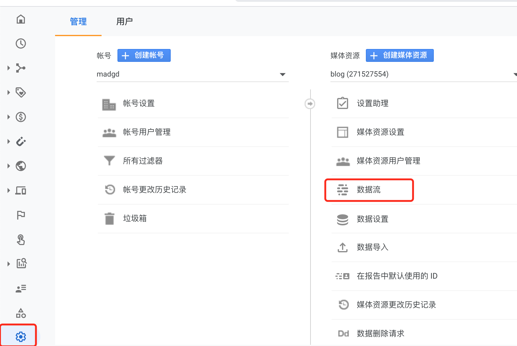517x346 pixels.
Task: Select the 管理 tab
Action: click(x=78, y=22)
